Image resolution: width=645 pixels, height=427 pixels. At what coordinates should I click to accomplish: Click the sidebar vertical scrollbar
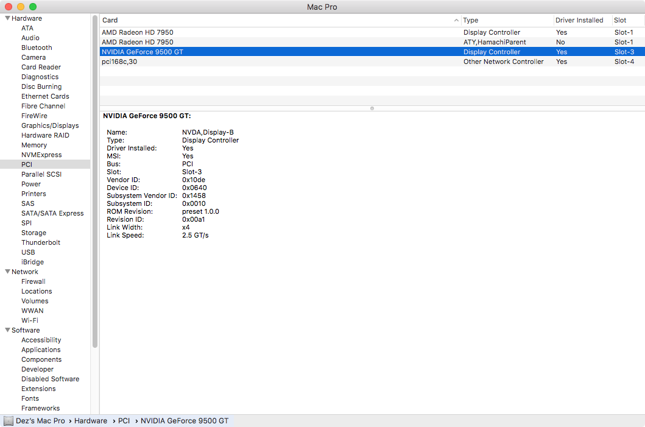click(x=95, y=182)
